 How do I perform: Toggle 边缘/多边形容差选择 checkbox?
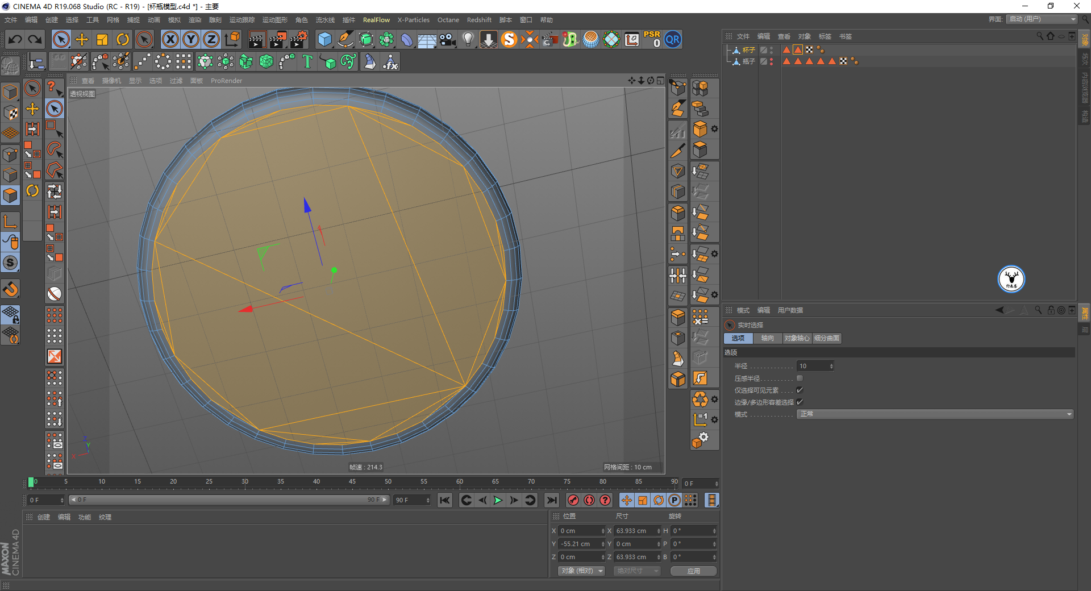799,402
